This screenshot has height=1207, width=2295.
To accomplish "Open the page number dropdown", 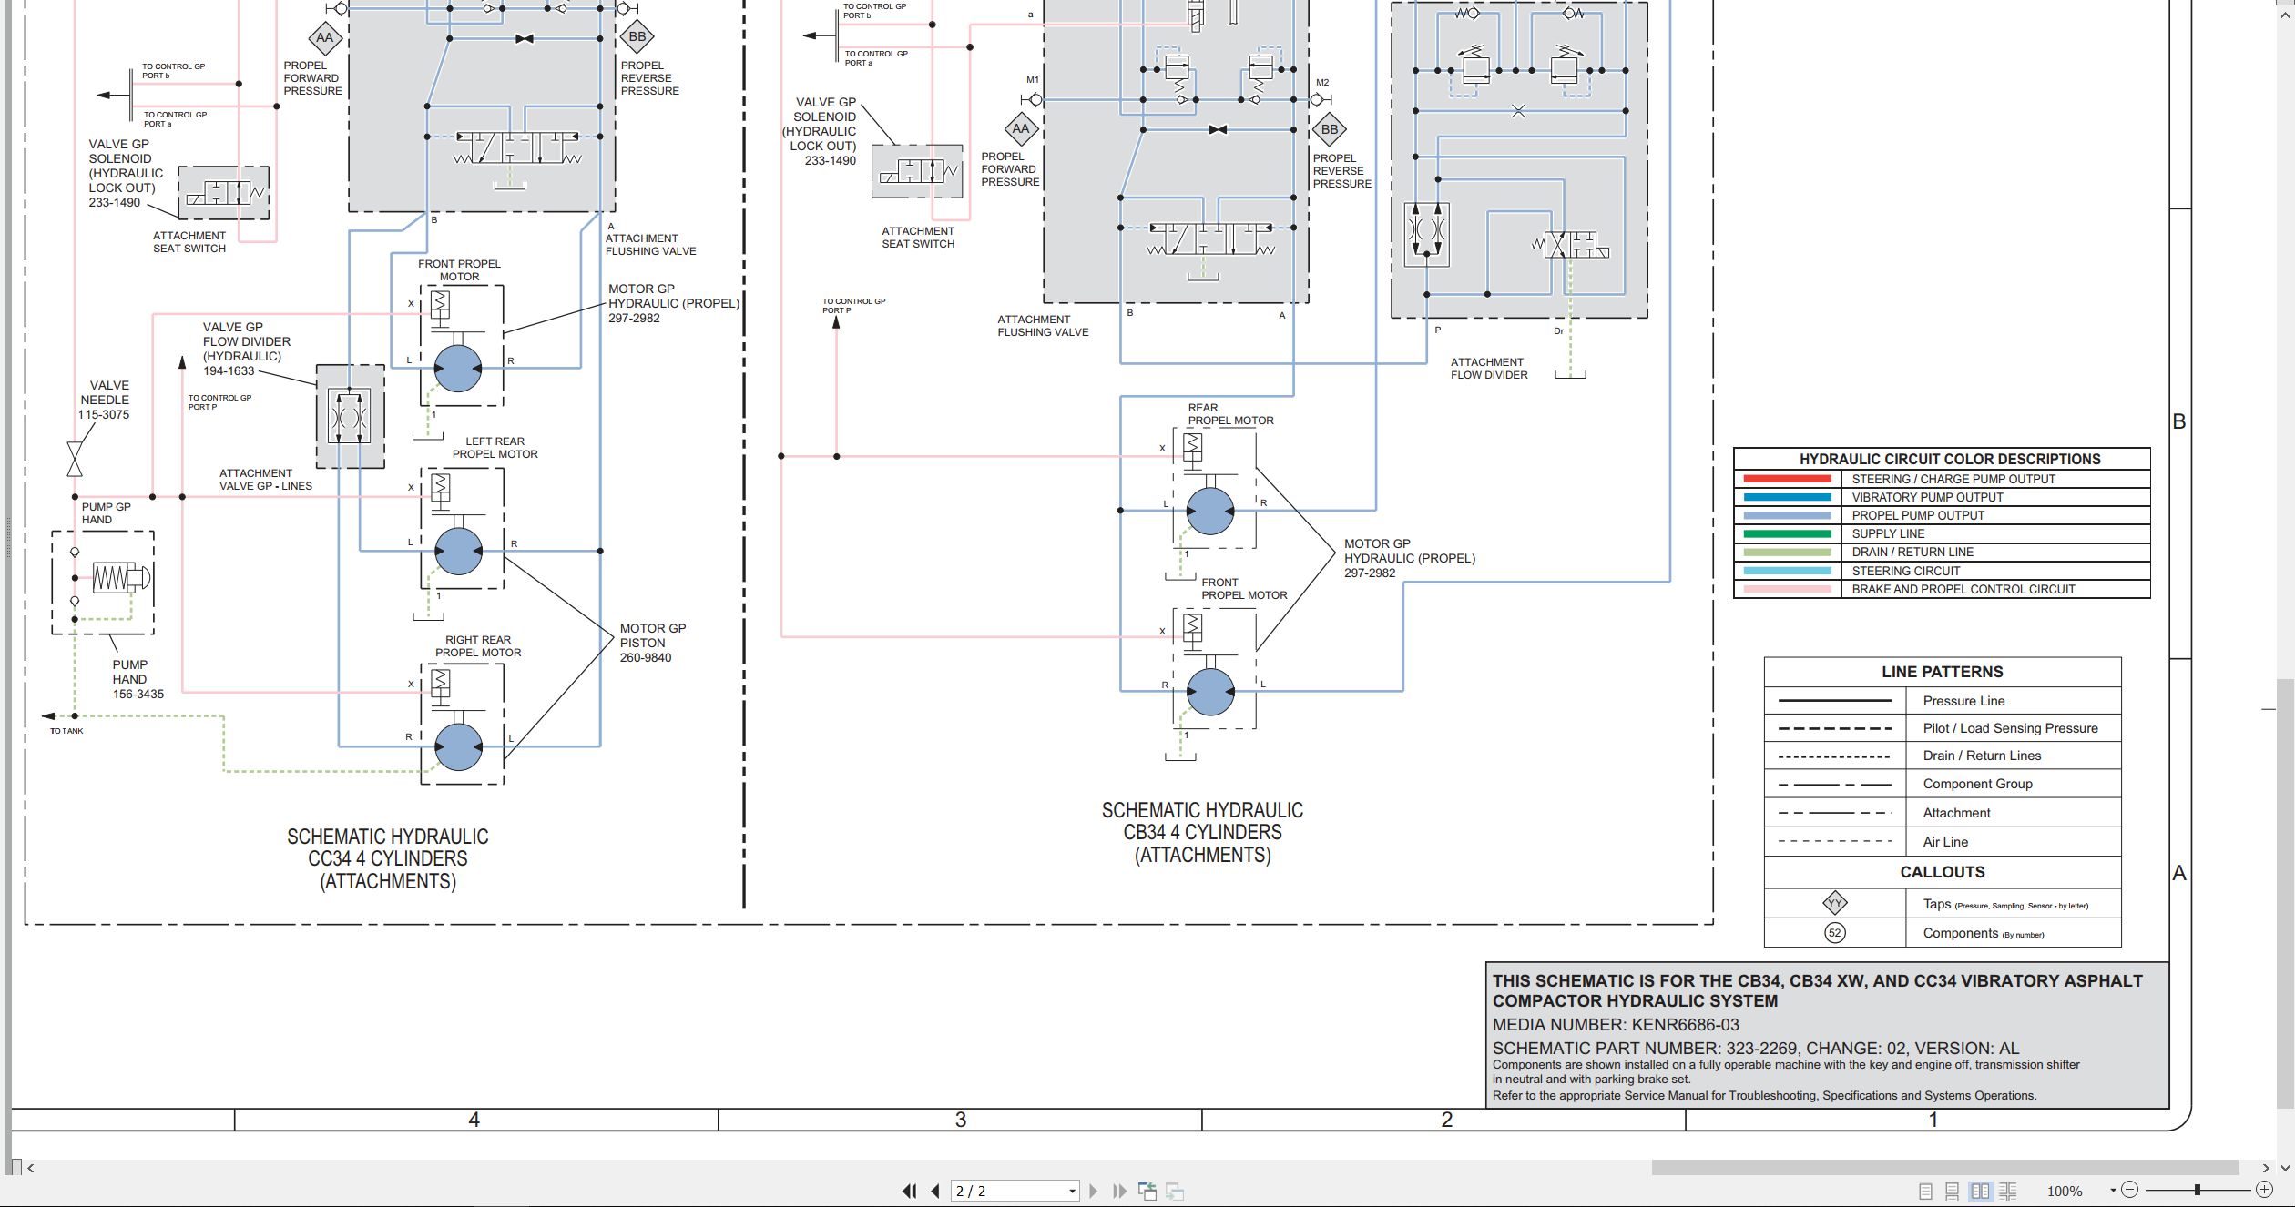I will click(x=1072, y=1191).
